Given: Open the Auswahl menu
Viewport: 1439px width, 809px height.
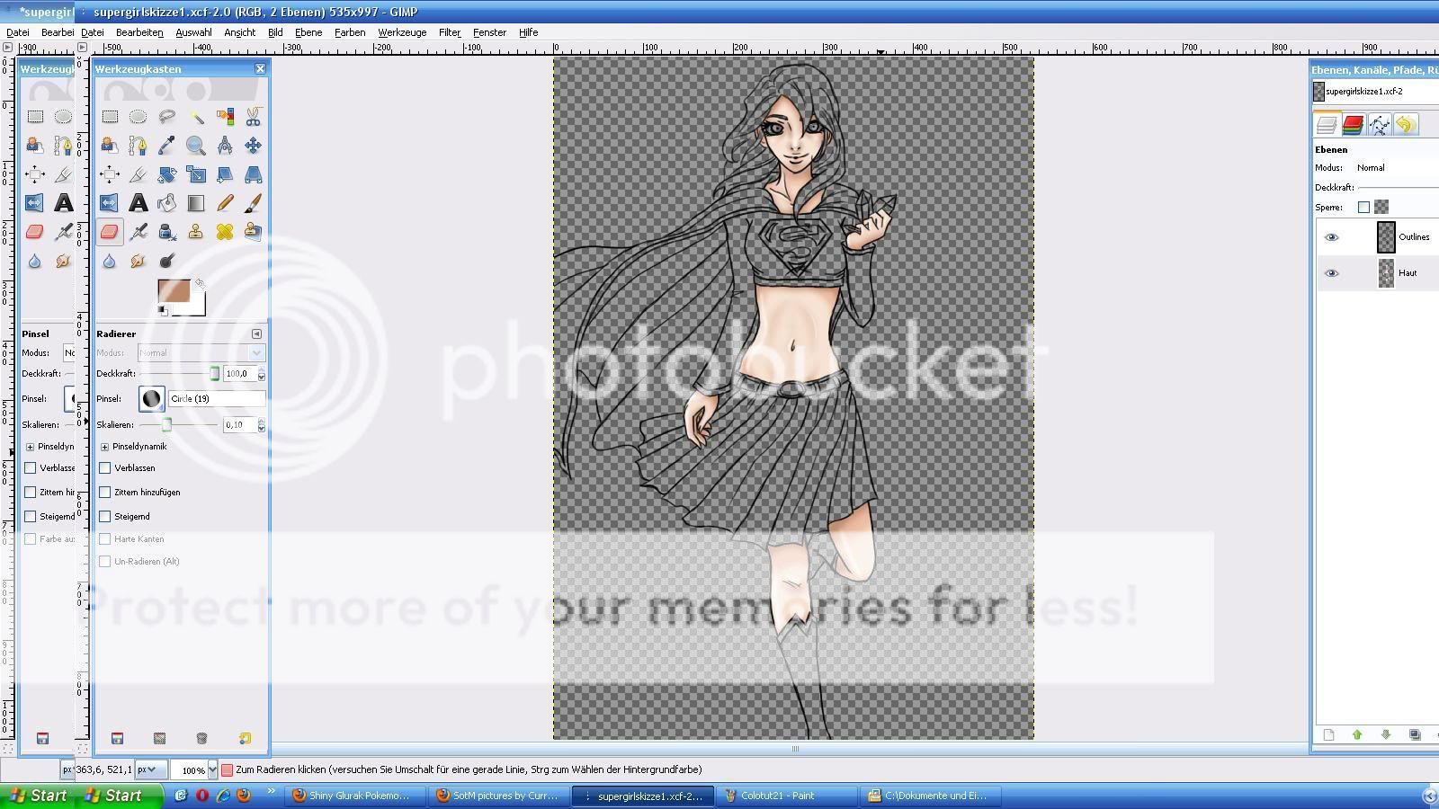Looking at the screenshot, I should pos(193,32).
